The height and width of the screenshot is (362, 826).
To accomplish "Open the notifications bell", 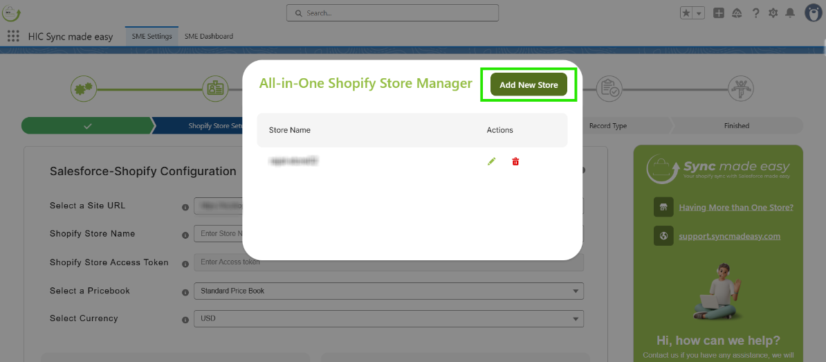I will (x=789, y=13).
